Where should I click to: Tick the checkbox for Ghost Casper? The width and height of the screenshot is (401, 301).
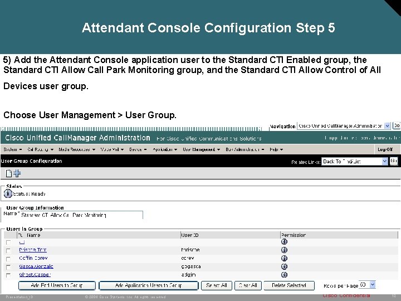8,275
